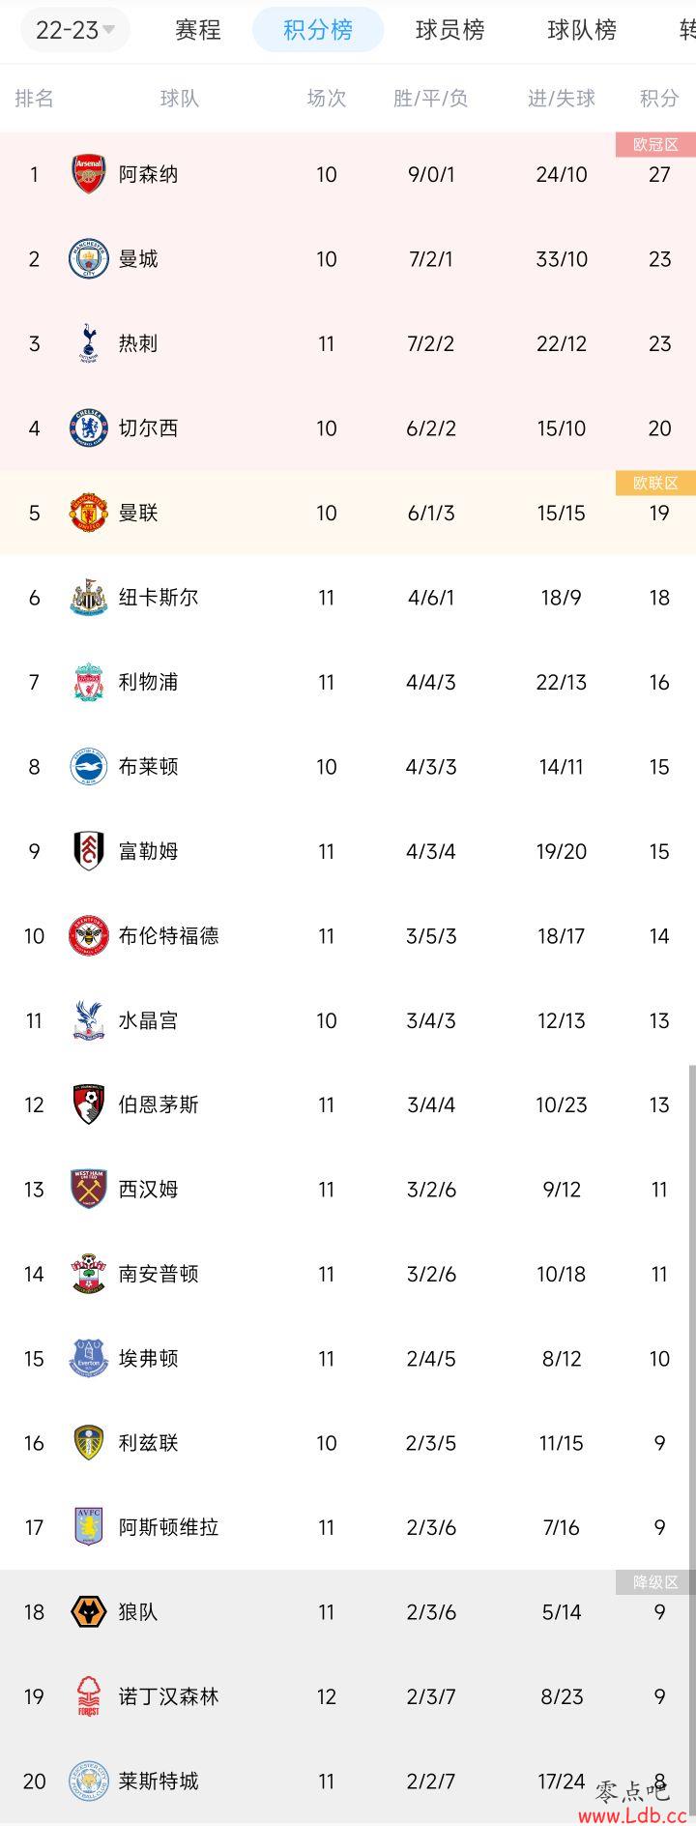Switch to the 球员榜 tab
The height and width of the screenshot is (1826, 696).
(x=449, y=30)
